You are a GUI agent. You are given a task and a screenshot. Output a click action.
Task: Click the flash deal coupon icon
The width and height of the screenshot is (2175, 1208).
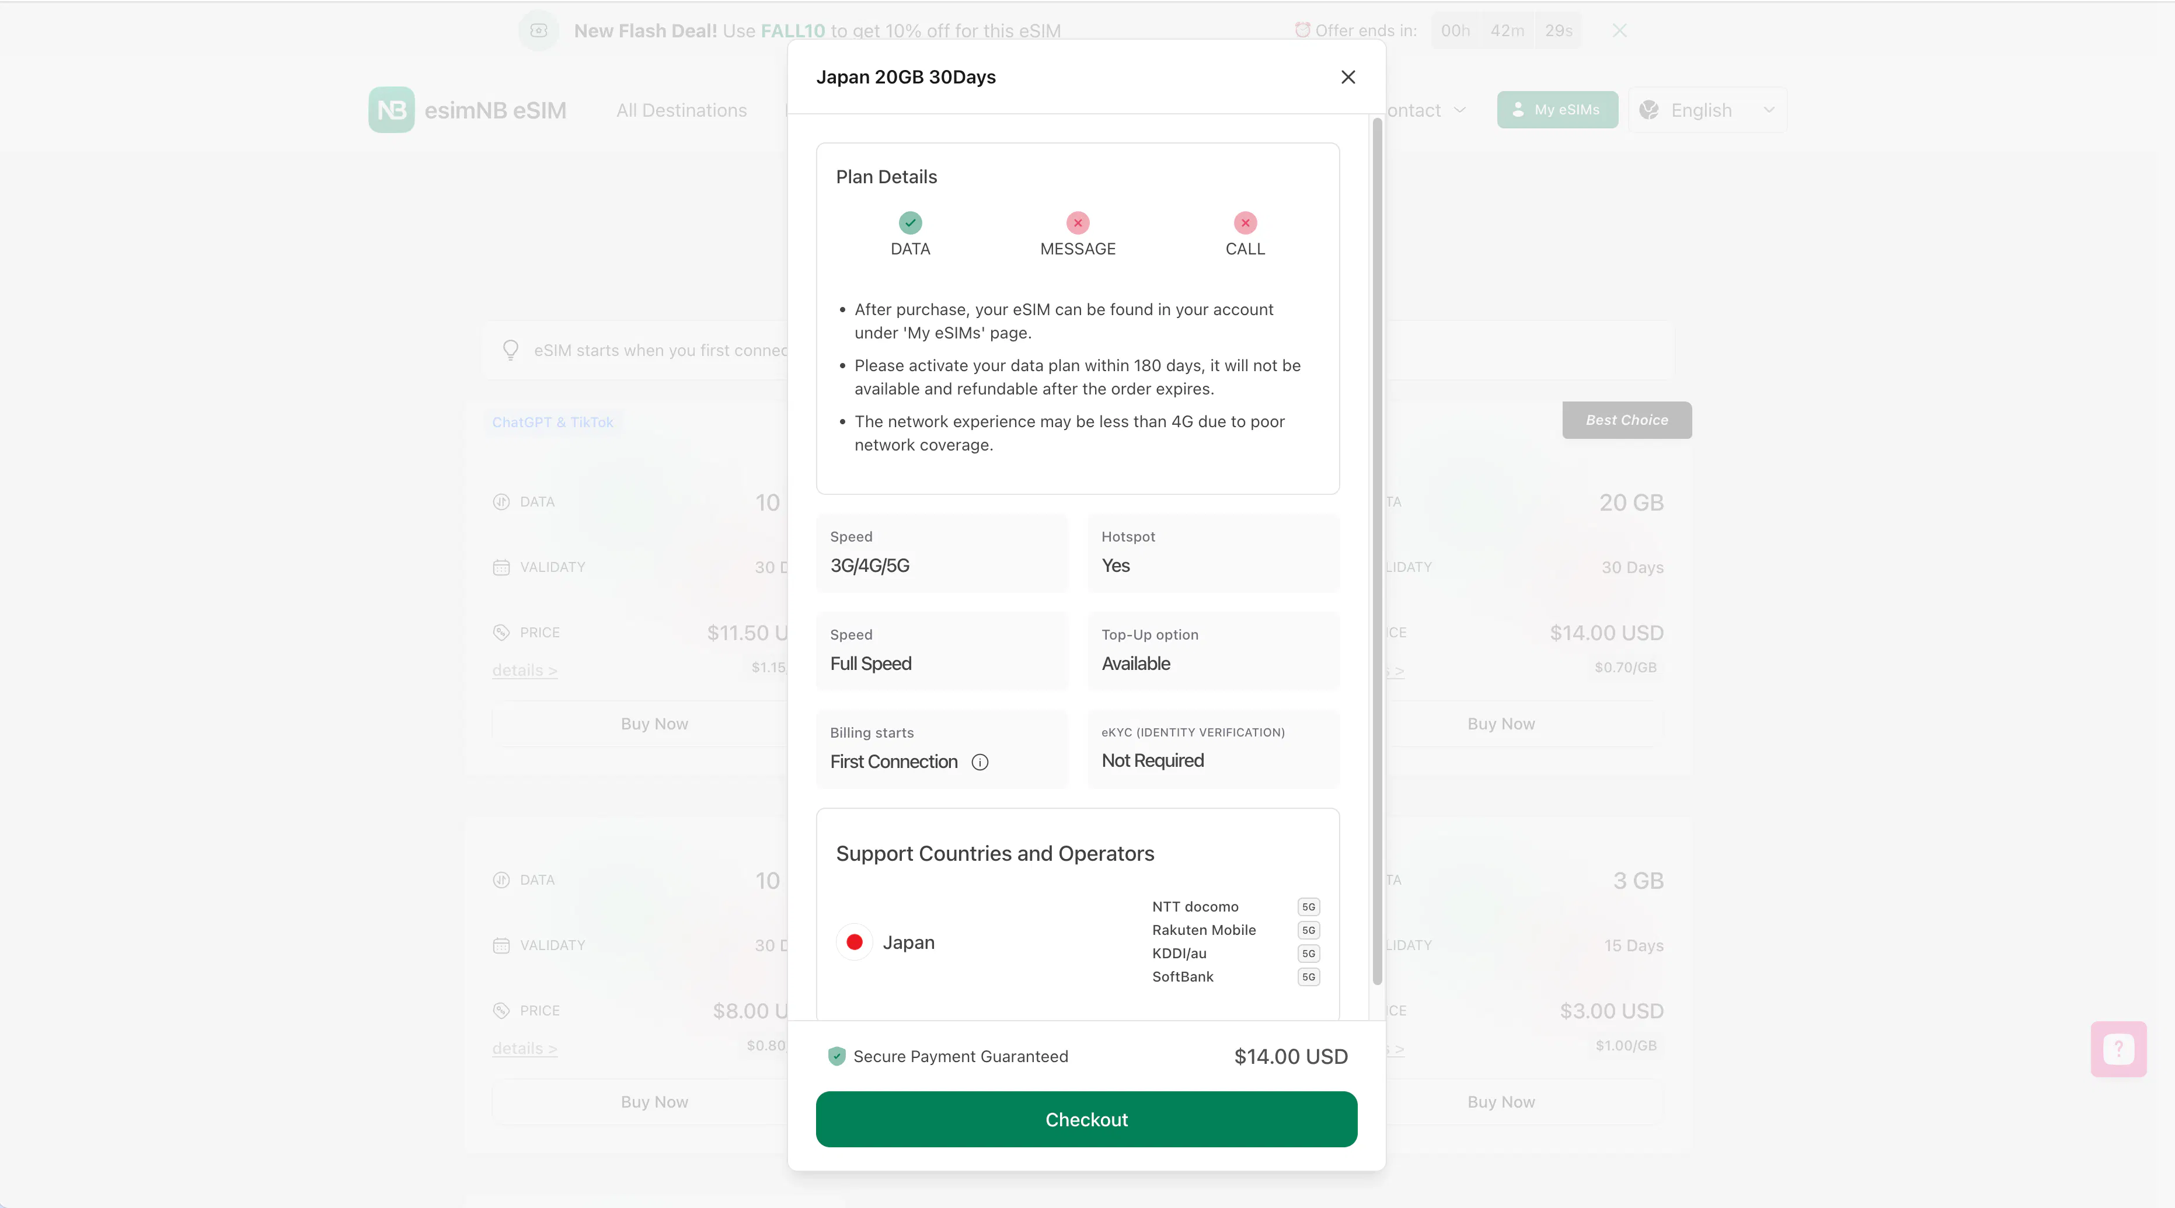[538, 30]
